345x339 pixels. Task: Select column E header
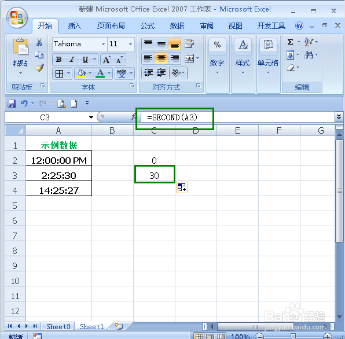237,131
